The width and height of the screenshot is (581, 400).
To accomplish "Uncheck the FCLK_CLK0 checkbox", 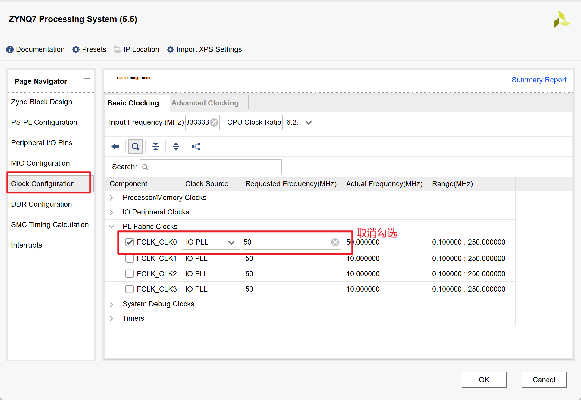I will 130,242.
